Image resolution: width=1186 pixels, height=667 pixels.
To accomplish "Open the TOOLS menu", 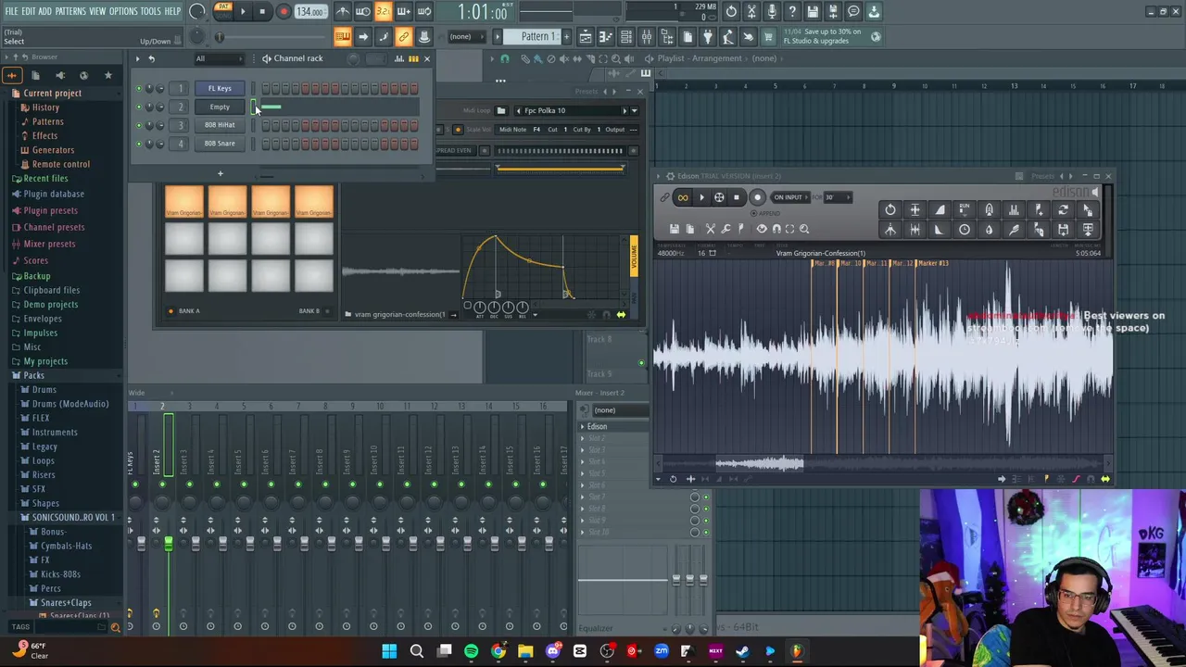I will 150,11.
